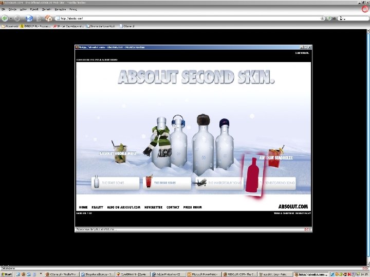Switch to the CorelDRAW 9 taskbar window

click(133, 274)
